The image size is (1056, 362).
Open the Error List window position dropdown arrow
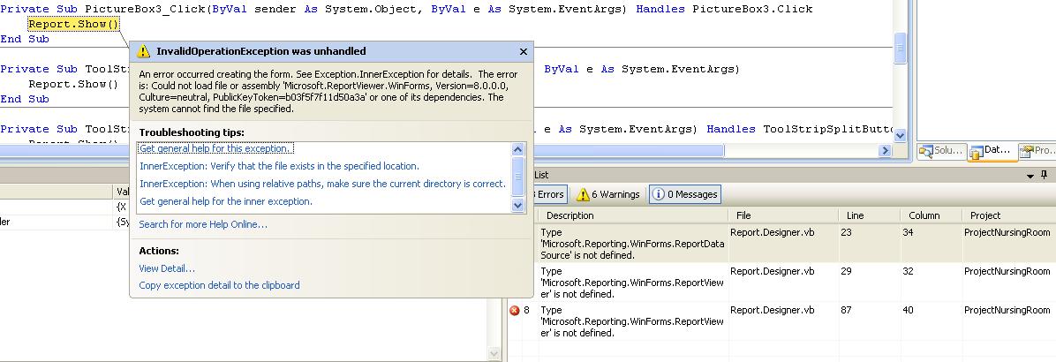click(1030, 176)
